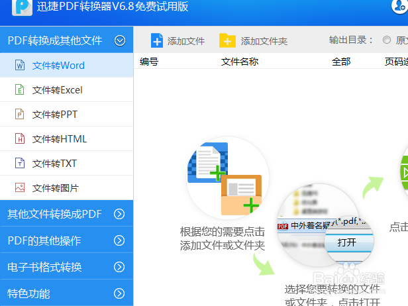Click the 电子书格式转换 header label

pos(44,267)
